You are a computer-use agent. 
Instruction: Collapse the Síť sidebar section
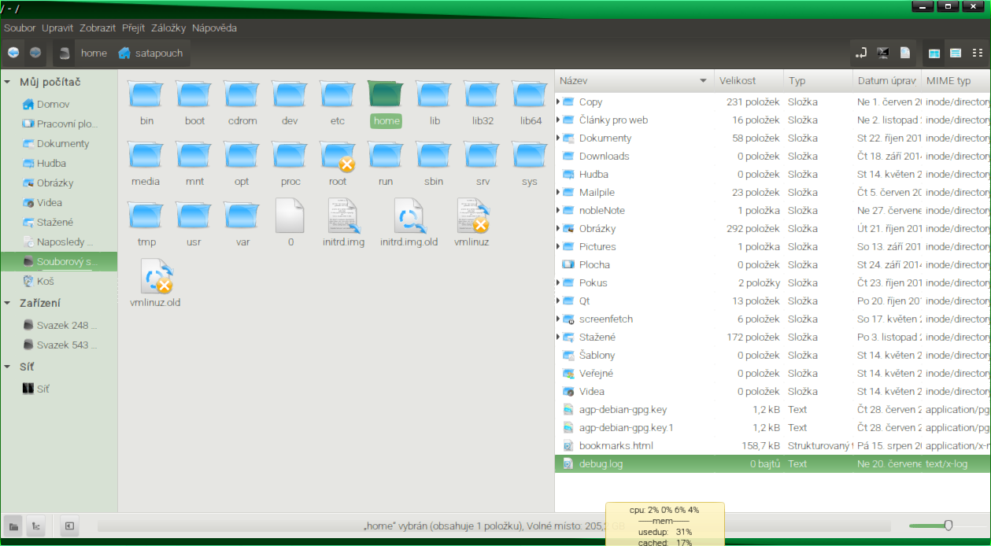(x=8, y=367)
